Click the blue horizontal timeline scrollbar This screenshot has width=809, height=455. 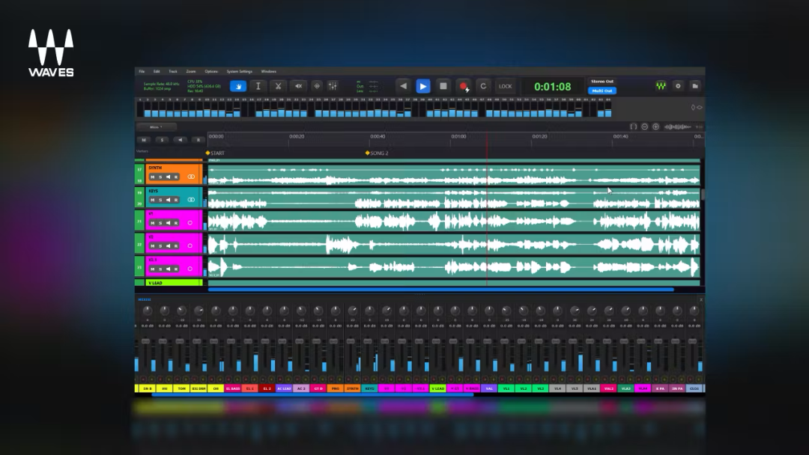click(x=441, y=290)
